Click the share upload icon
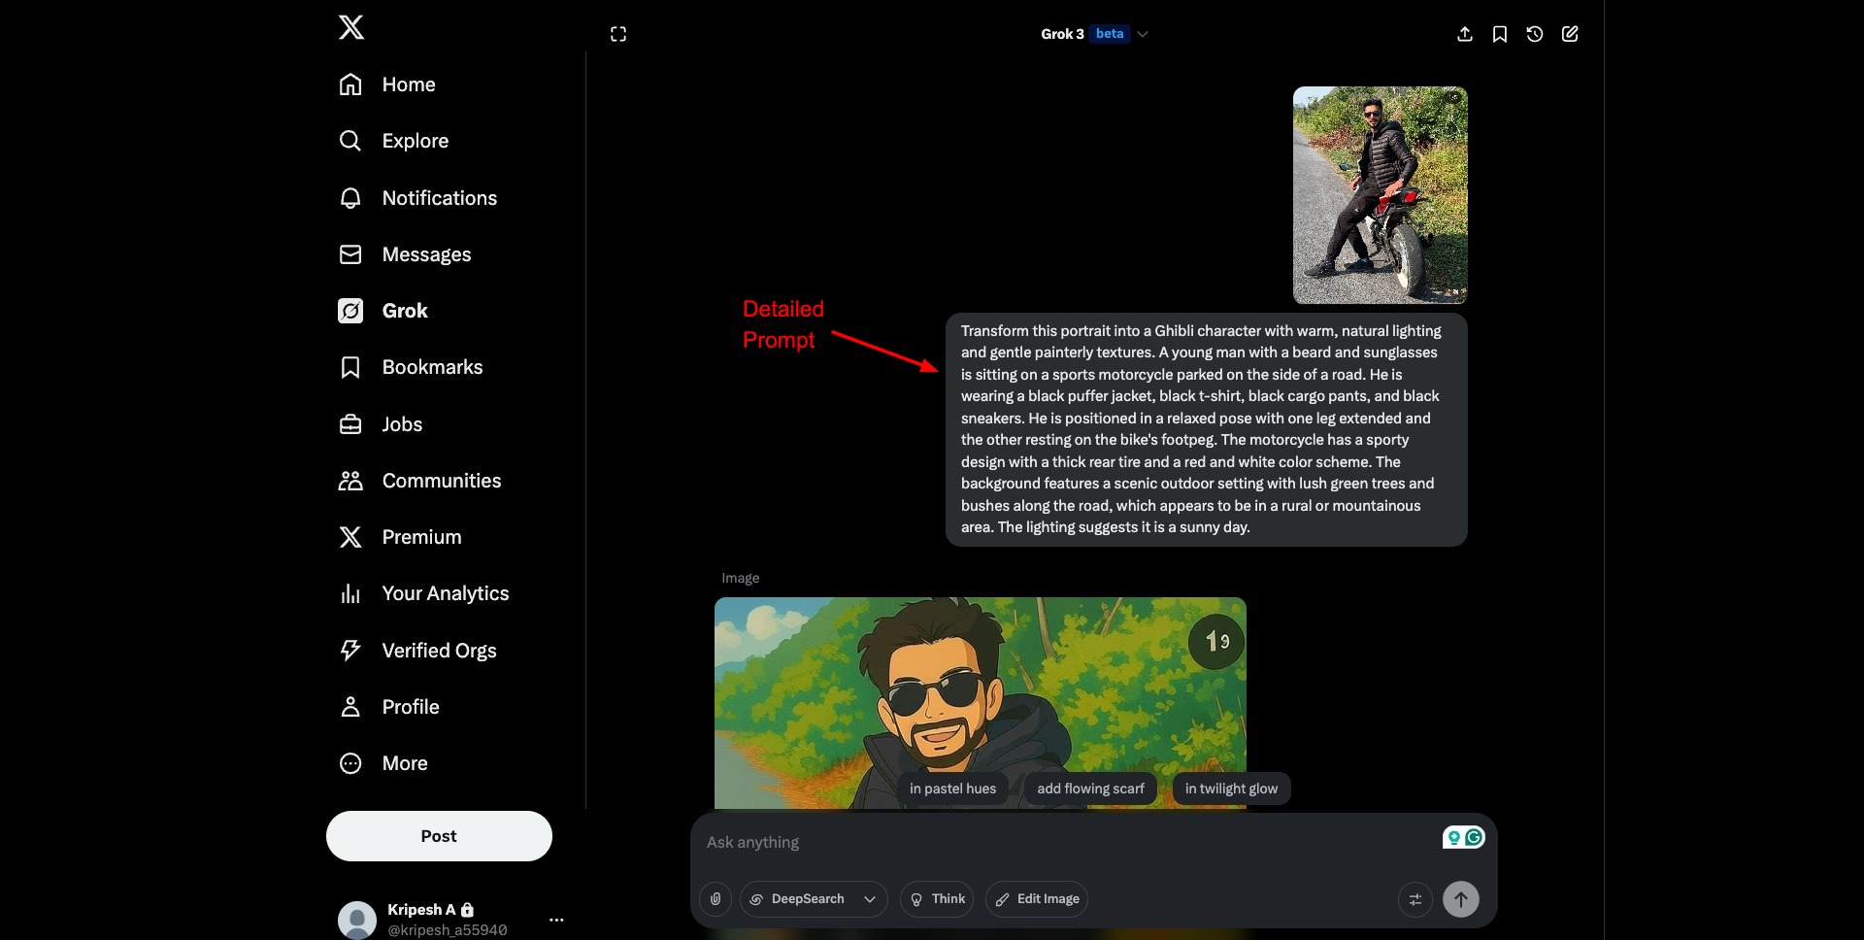This screenshot has width=1864, height=940. [x=1465, y=34]
